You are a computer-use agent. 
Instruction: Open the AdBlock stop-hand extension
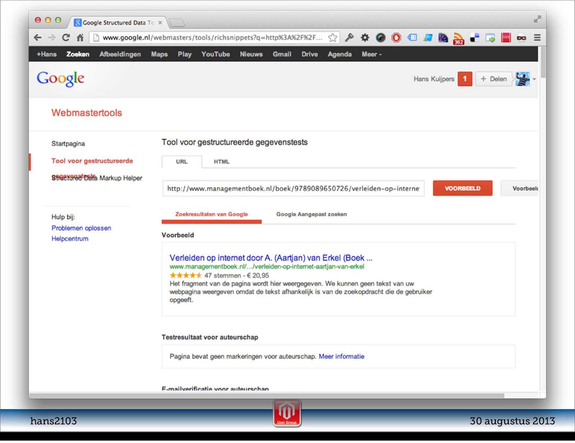pyautogui.click(x=396, y=37)
